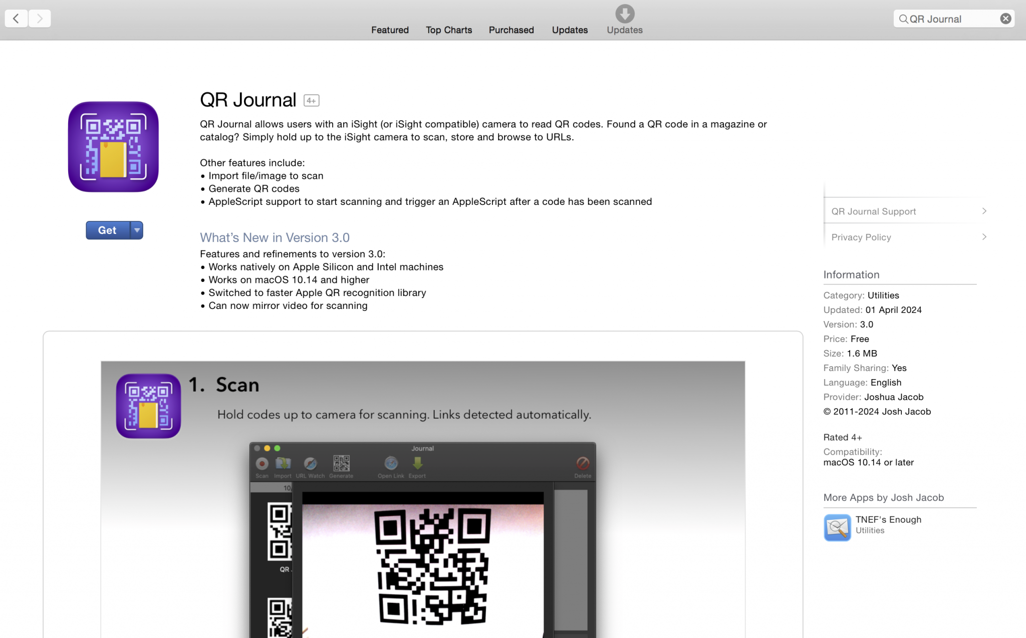1026x638 pixels.
Task: Open TNEF's Enough under More Apps
Action: click(x=888, y=520)
